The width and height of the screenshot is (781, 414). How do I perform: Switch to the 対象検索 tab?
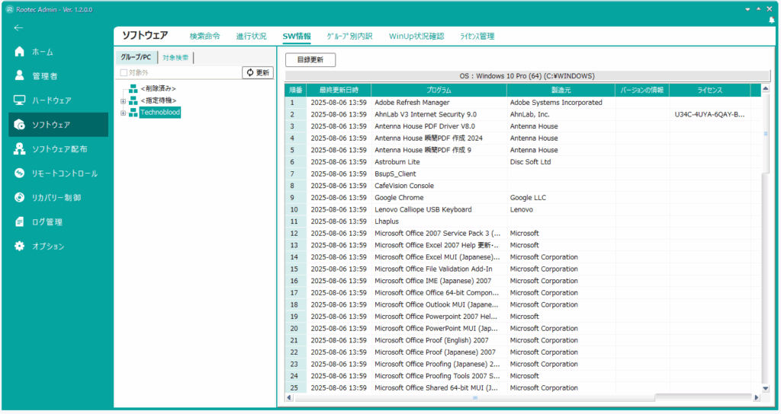[x=175, y=57]
